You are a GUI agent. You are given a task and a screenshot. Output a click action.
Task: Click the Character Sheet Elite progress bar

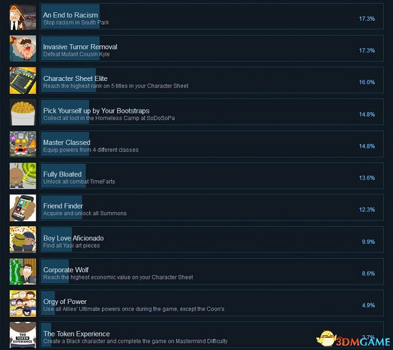coord(68,80)
